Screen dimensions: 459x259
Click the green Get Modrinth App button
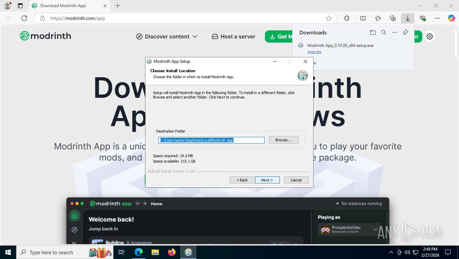point(279,36)
